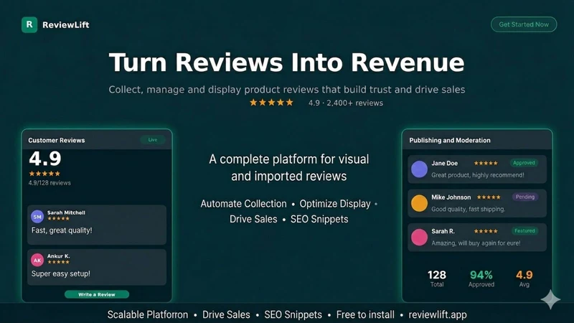Click the SM avatar for Sarah Mitchell
The width and height of the screenshot is (574, 323).
pyautogui.click(x=37, y=217)
